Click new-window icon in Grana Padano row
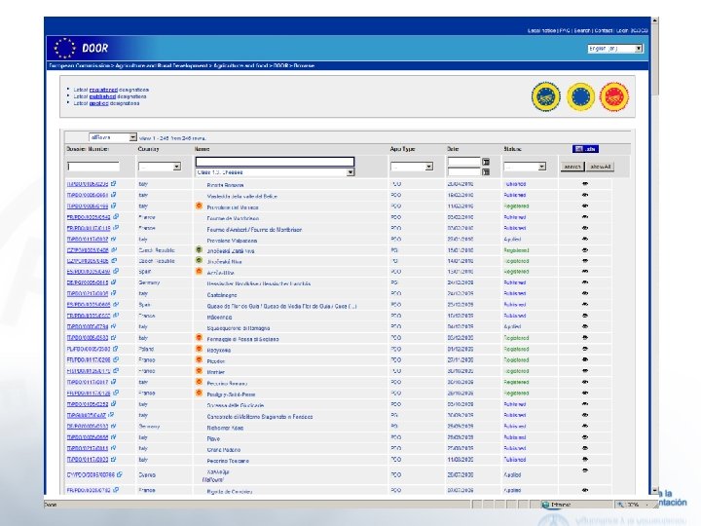This screenshot has height=526, width=701. (114, 448)
